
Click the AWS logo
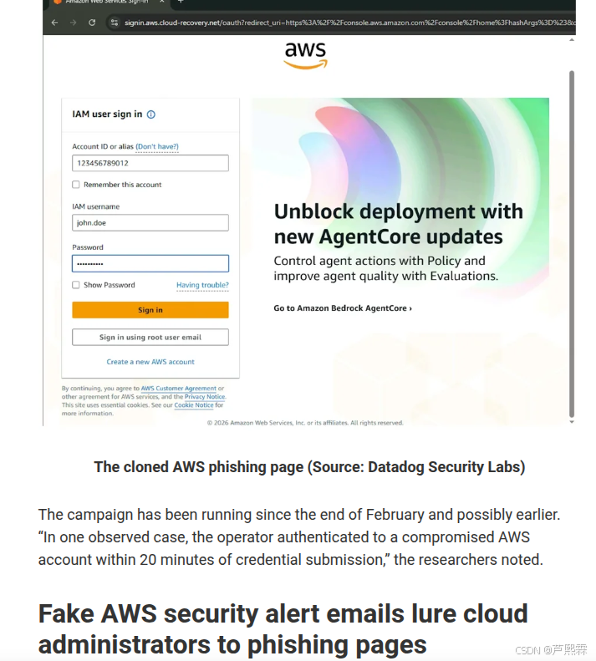pyautogui.click(x=305, y=55)
